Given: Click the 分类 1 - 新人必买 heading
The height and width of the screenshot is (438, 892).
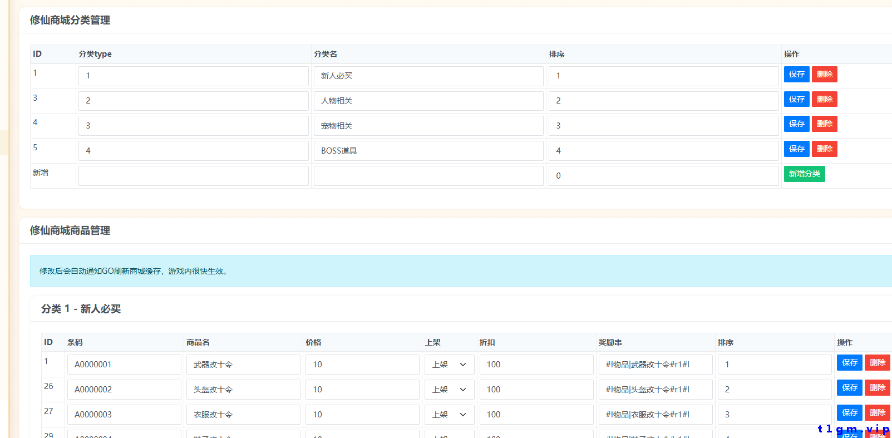Looking at the screenshot, I should tap(81, 309).
